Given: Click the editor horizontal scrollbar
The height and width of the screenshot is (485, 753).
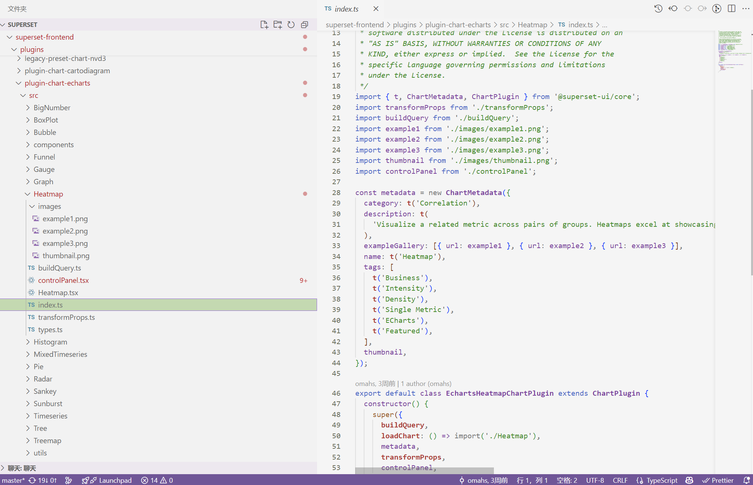Looking at the screenshot, I should [424, 471].
